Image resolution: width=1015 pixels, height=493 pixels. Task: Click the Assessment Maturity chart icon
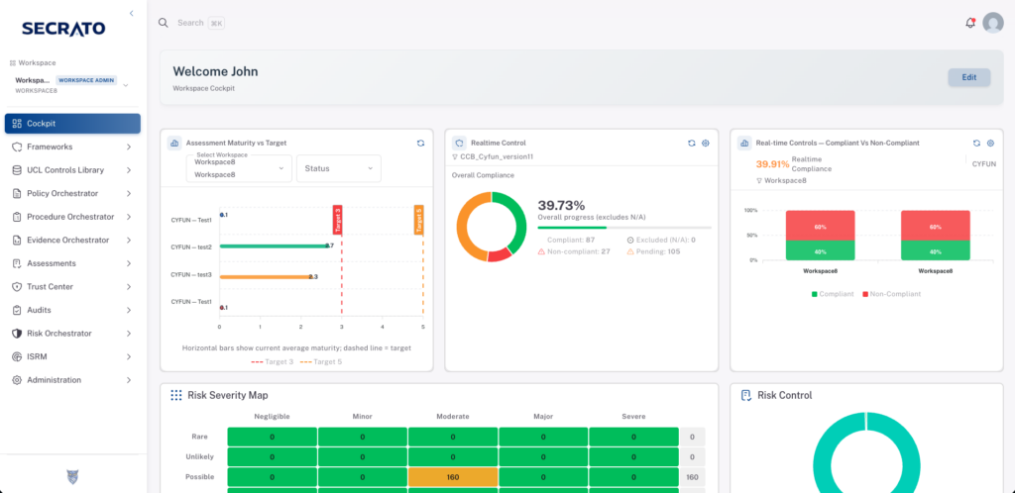(x=174, y=143)
